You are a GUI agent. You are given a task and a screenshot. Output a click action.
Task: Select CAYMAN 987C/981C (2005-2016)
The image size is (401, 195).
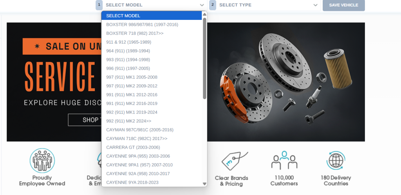(x=152, y=130)
